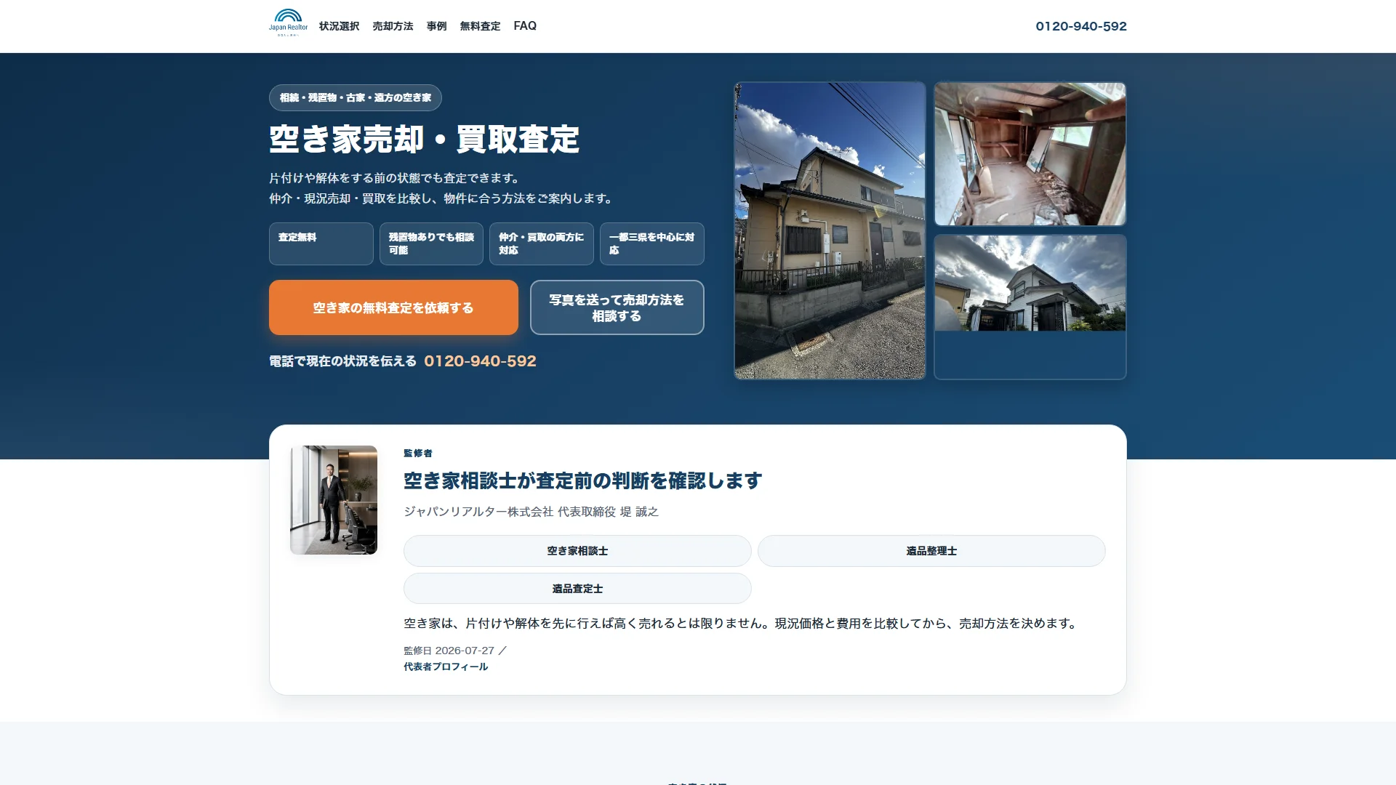The image size is (1396, 785).
Task: Open the white house cloudy sky photo
Action: tap(1030, 283)
